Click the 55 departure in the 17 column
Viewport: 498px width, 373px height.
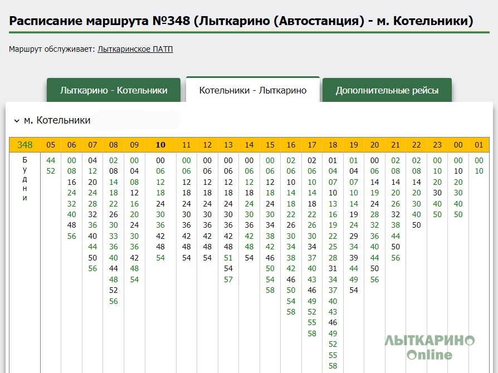[x=312, y=322]
